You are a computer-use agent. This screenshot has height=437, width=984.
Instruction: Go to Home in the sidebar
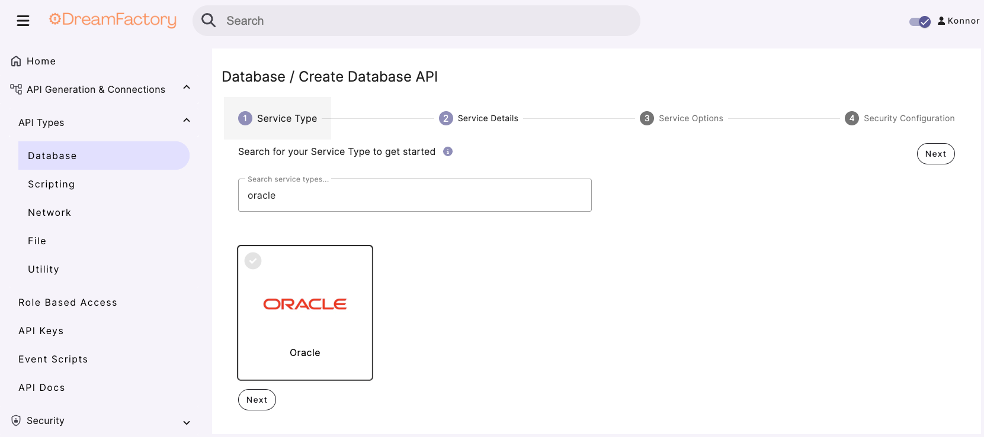point(41,61)
